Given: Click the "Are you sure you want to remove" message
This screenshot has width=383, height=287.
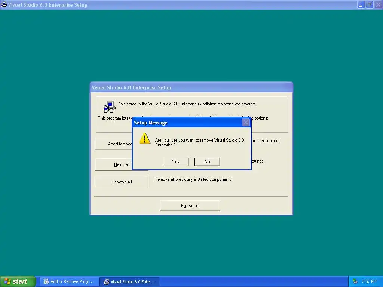Looking at the screenshot, I should [200, 142].
